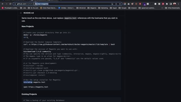Open the .edu bookmarks folder
This screenshot has width=181, height=102.
23,8
